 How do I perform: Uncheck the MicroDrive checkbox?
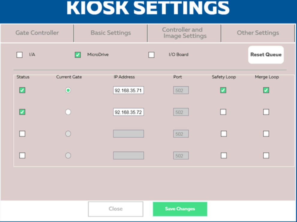click(x=78, y=55)
